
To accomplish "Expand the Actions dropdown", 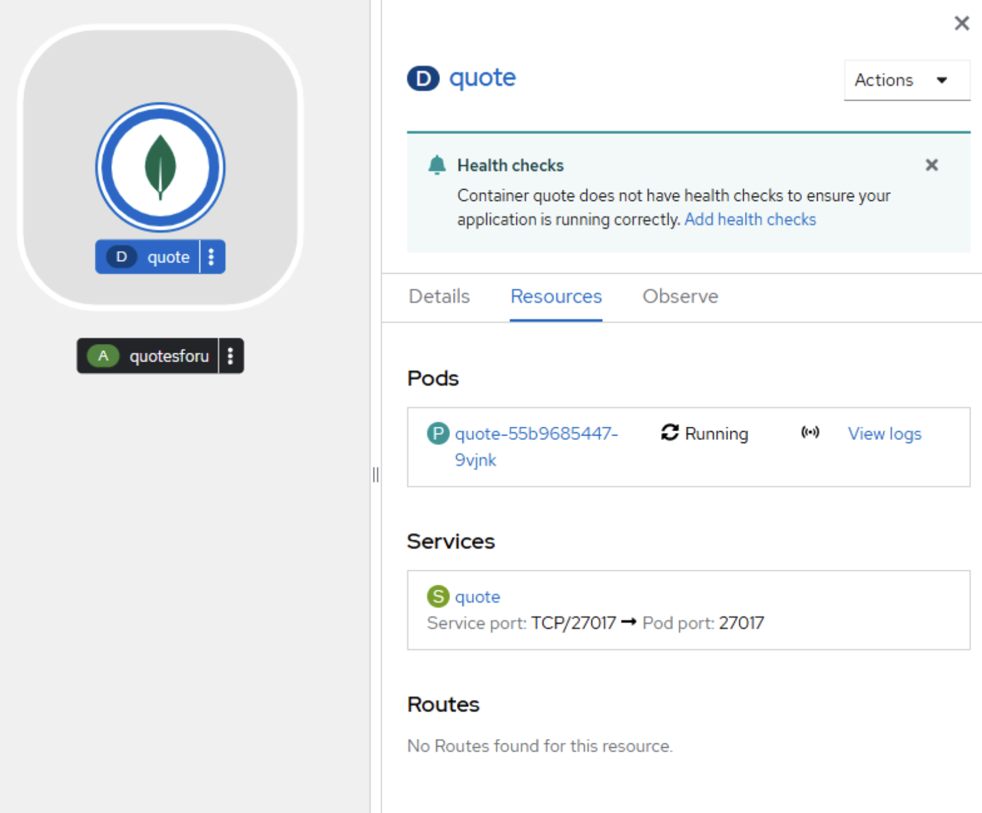I will [906, 80].
